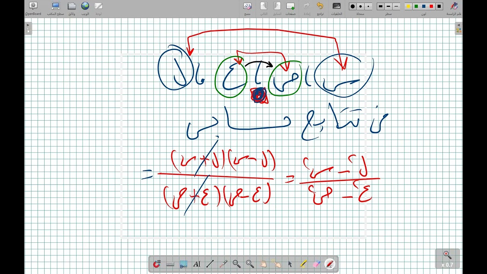Select the Zoom in magnifier tool
487x274 pixels.
250,264
